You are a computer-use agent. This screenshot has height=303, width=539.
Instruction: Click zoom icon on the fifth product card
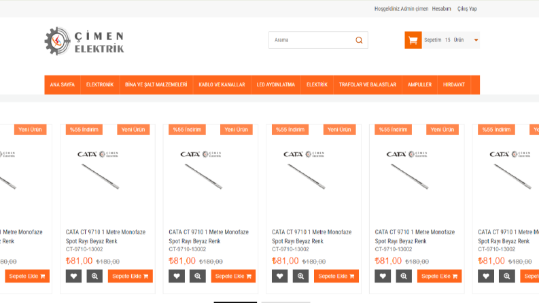[404, 277]
